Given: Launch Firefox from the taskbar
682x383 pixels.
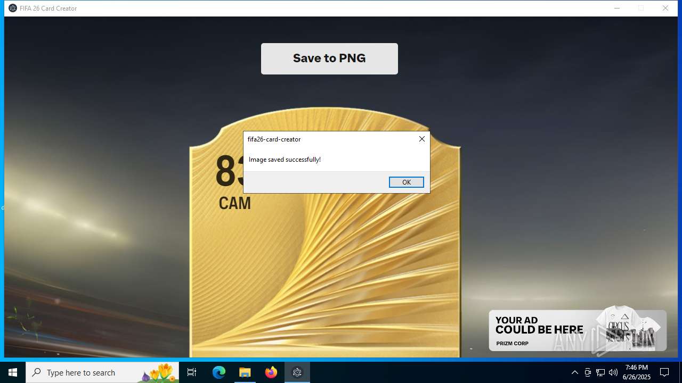Looking at the screenshot, I should (x=271, y=372).
